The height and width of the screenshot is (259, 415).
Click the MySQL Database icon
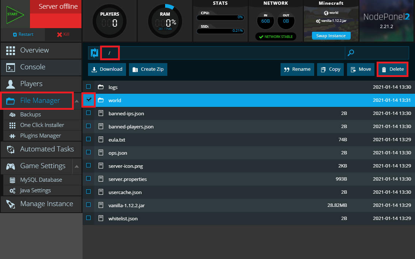(12, 180)
